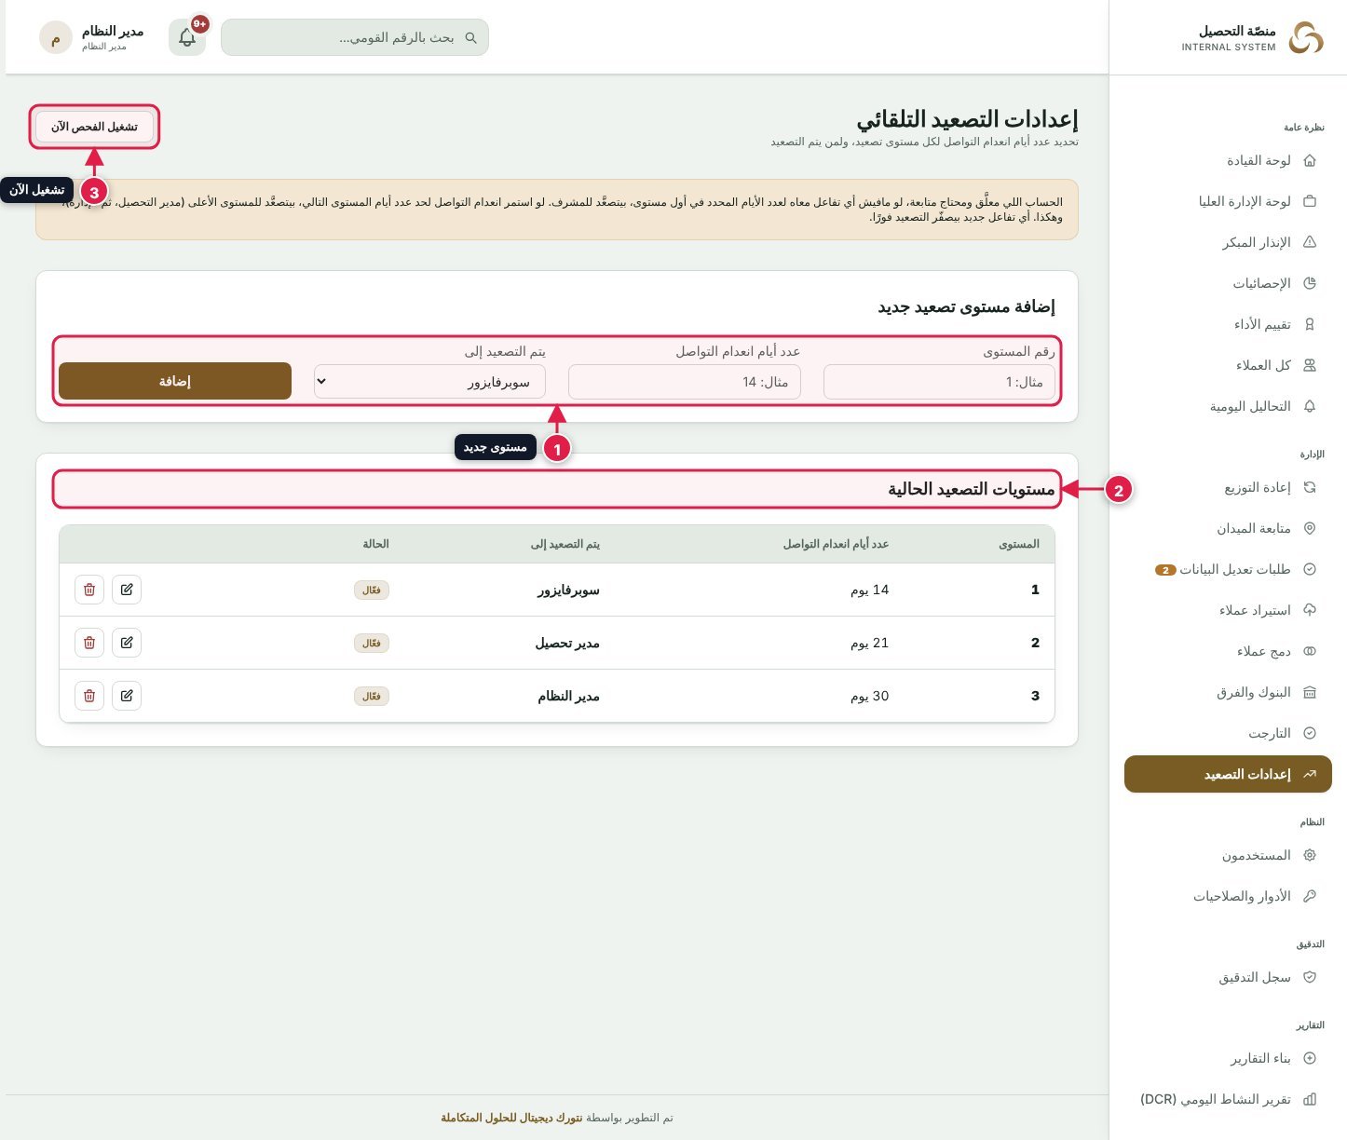Viewport: 1347px width, 1140px height.
Task: Focus the بحث بالرقم القومي search field
Action: (355, 37)
